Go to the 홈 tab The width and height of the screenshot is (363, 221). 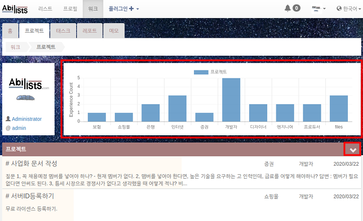point(10,30)
